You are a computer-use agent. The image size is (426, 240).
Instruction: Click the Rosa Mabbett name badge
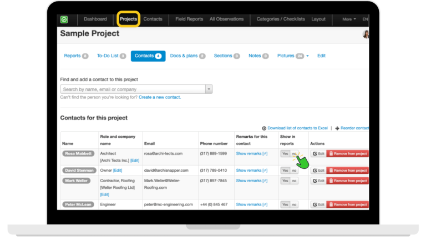point(78,153)
